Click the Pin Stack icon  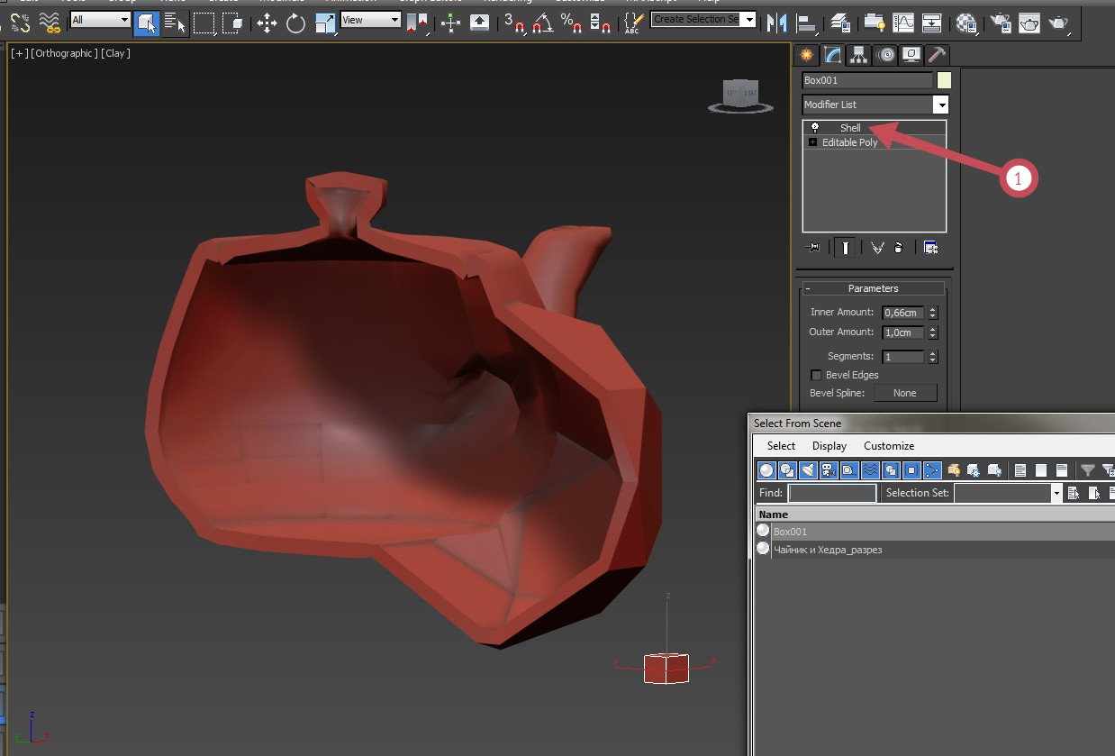tap(813, 247)
